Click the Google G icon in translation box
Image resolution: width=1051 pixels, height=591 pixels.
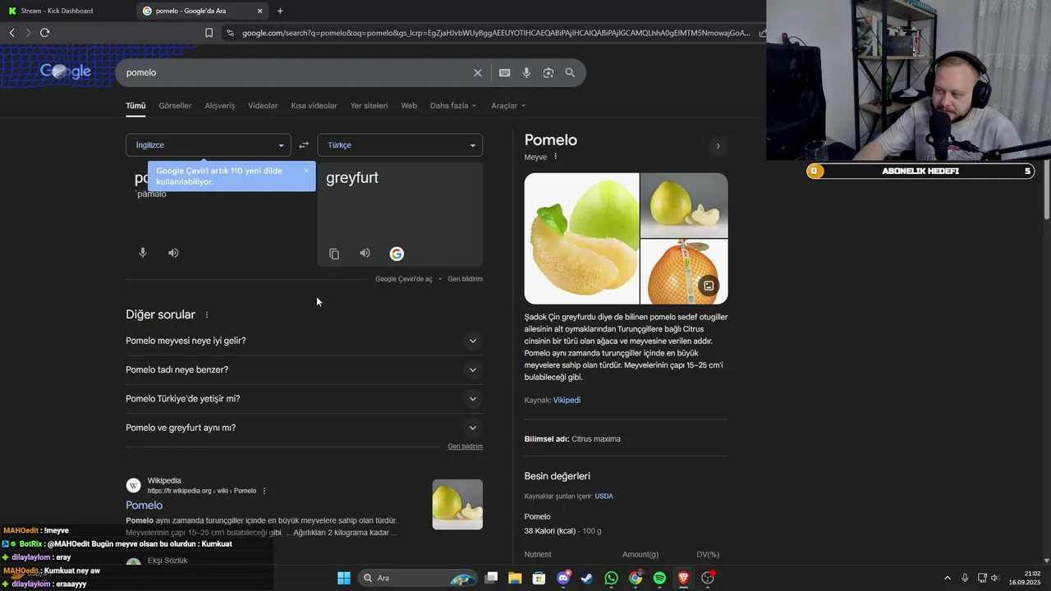(x=397, y=254)
